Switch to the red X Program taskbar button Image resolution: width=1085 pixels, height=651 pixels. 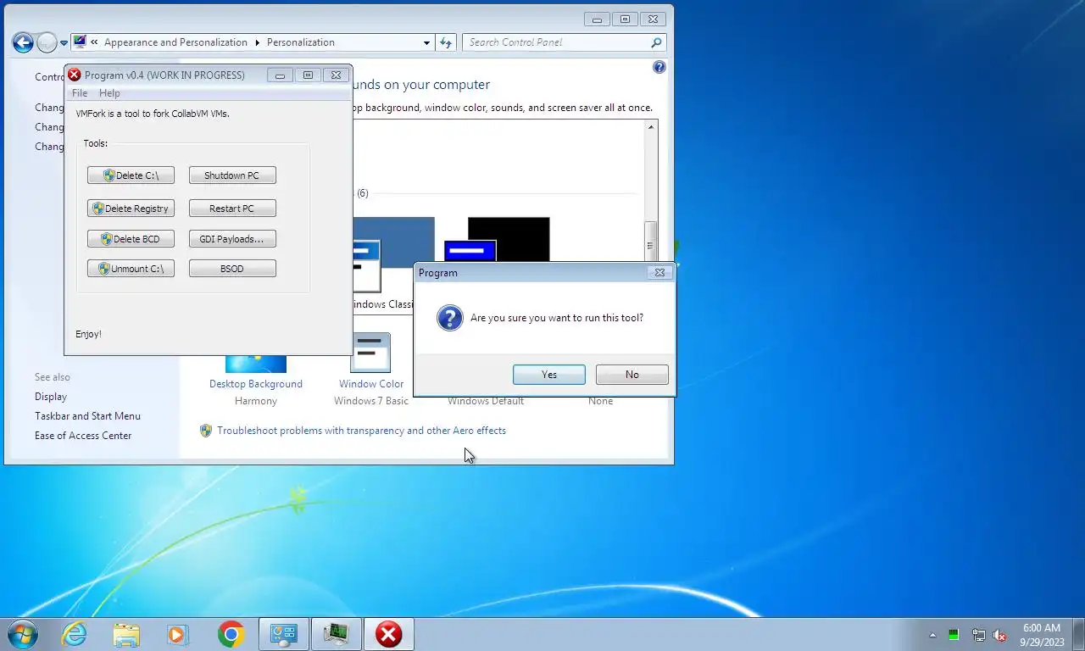(389, 634)
